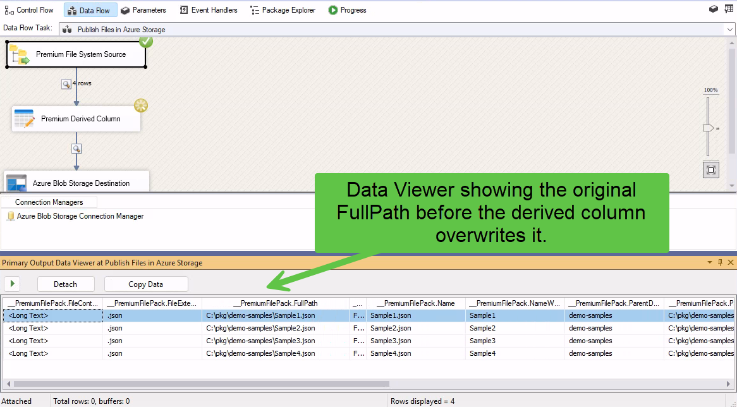Click the Sample3 NameWithoutExtension cell
This screenshot has width=737, height=407.
pos(515,341)
